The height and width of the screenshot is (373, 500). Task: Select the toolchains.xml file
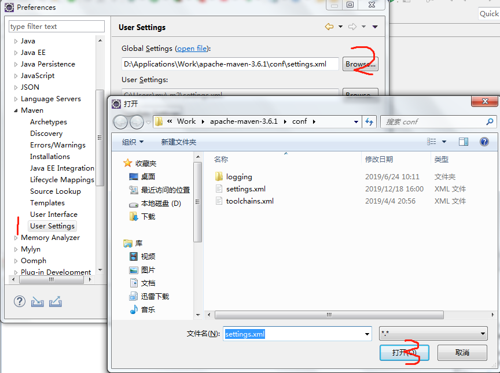(x=249, y=201)
